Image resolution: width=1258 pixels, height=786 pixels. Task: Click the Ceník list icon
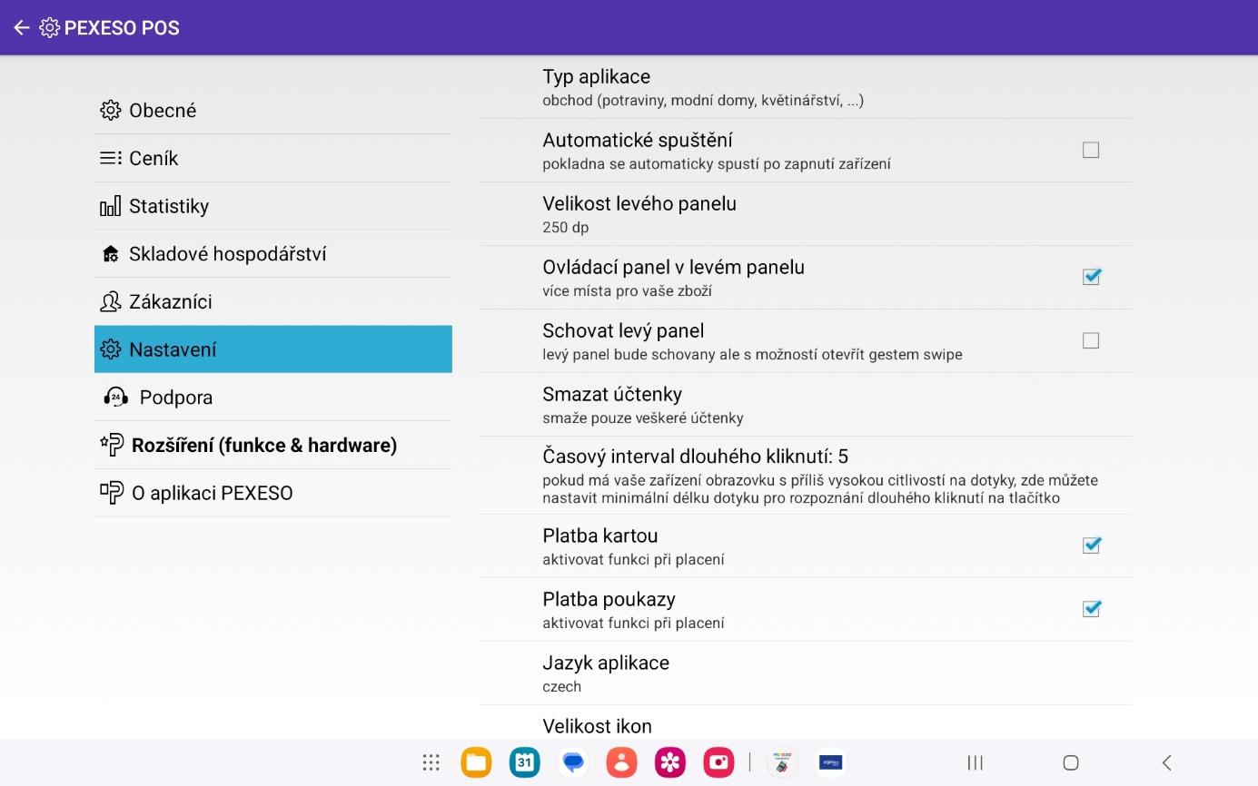[110, 158]
